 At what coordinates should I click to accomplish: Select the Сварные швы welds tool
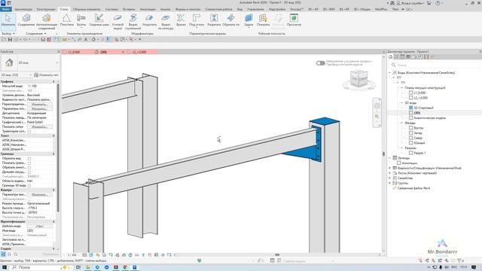point(99,20)
